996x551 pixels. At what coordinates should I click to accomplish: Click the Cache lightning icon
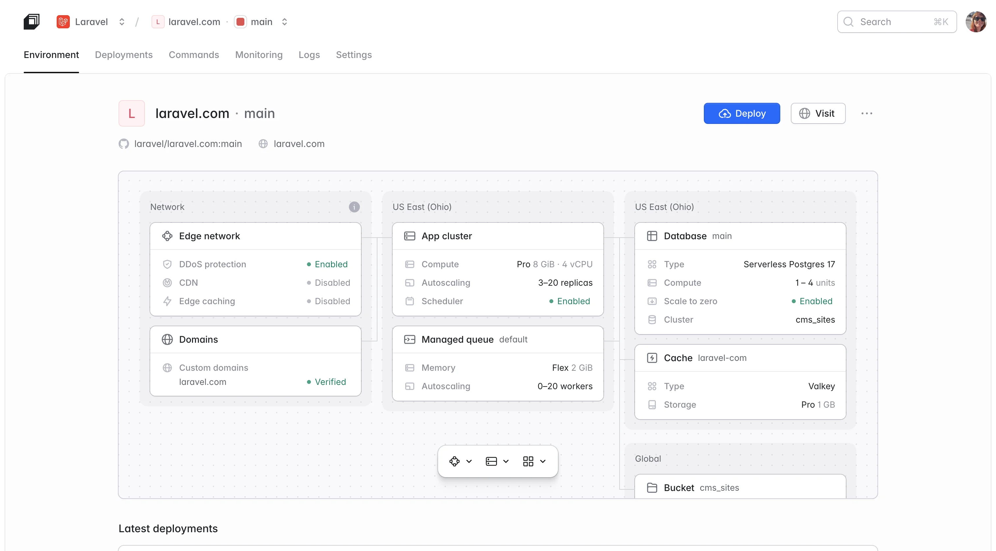[652, 358]
